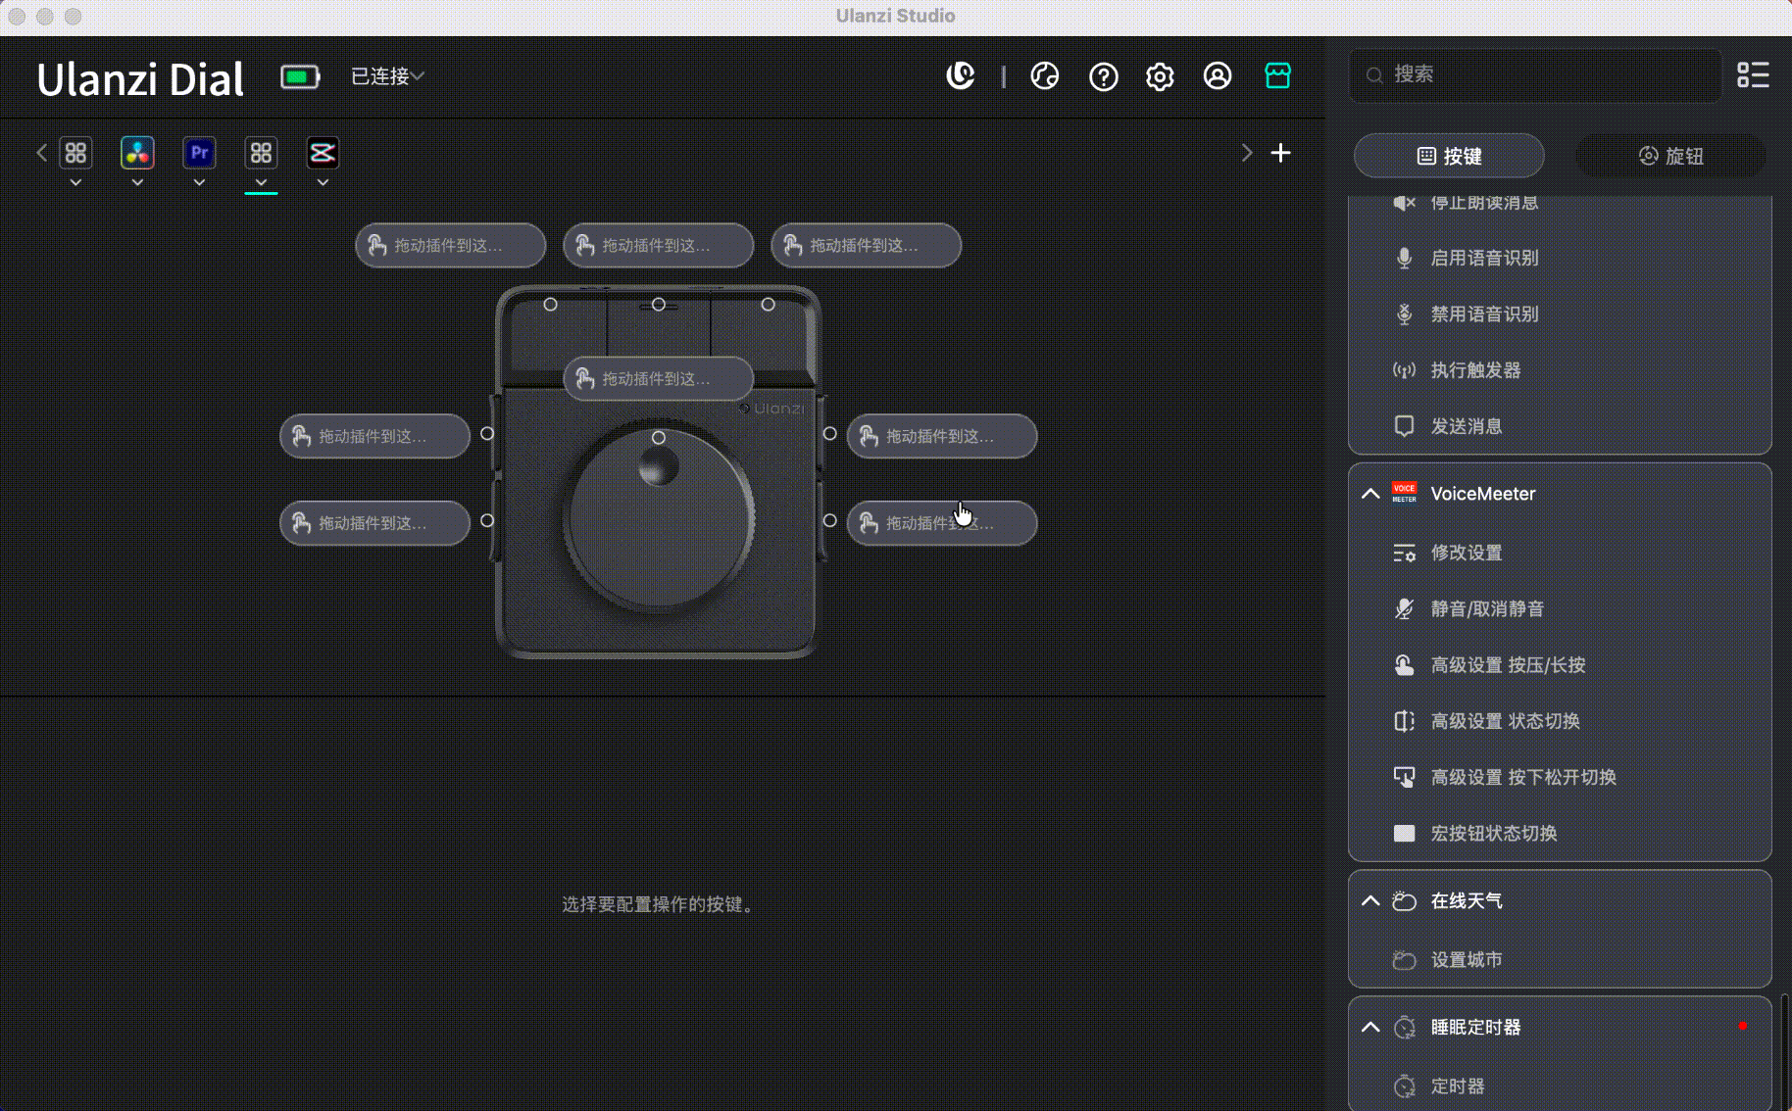The height and width of the screenshot is (1111, 1792).
Task: Collapse the 在线天气 plugin group
Action: [1370, 900]
